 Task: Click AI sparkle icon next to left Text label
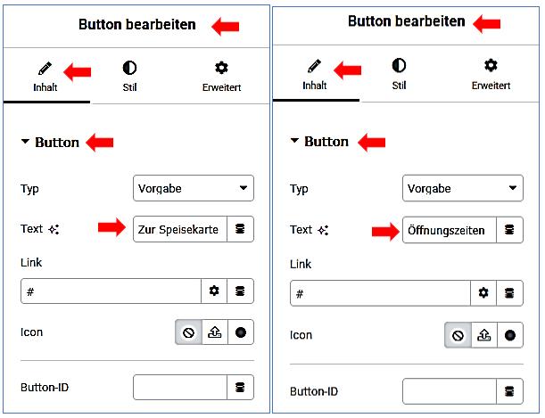tap(54, 229)
